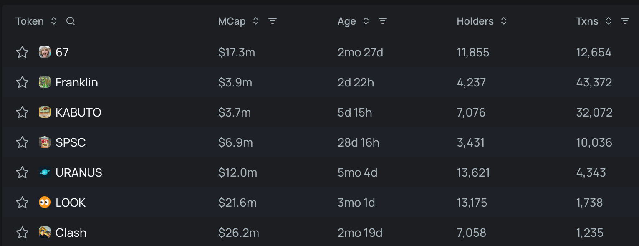Open the Txns filter icon
This screenshot has width=639, height=246.
[625, 21]
